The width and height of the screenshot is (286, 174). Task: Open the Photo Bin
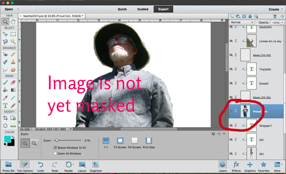(8, 166)
